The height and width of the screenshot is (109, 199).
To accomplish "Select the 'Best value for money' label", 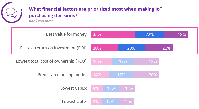I will [66, 34].
